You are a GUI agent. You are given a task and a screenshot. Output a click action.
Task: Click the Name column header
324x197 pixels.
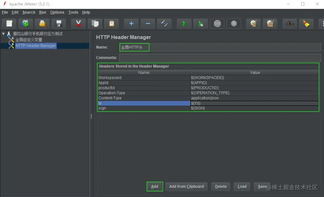click(x=144, y=72)
